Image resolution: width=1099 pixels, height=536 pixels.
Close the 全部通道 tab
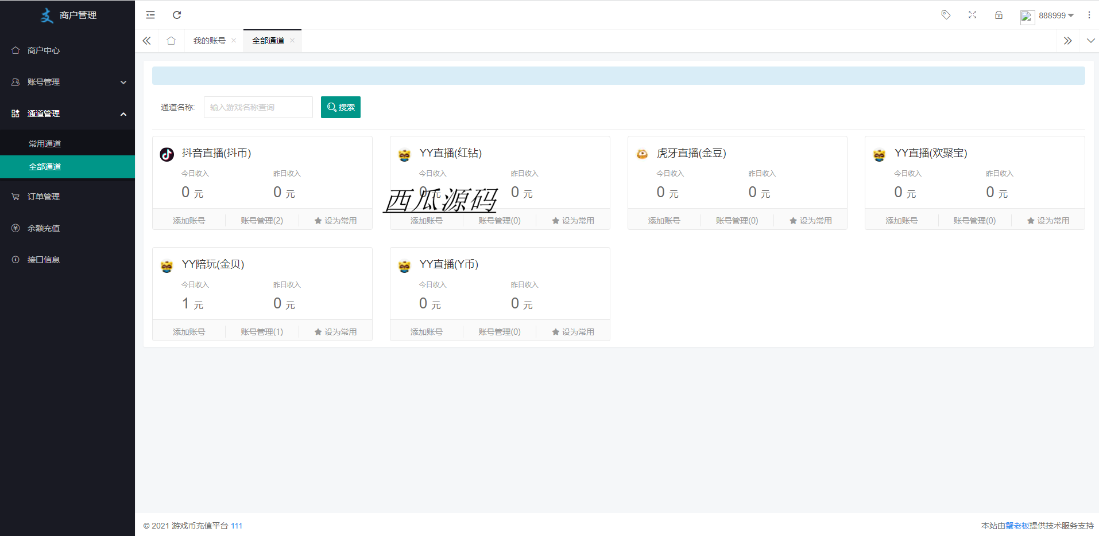coord(292,41)
